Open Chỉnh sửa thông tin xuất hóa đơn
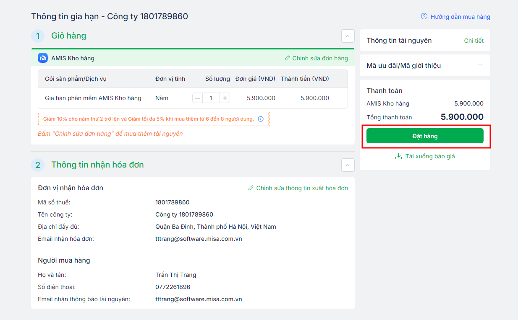Viewport: 518px width, 320px height. click(x=302, y=188)
